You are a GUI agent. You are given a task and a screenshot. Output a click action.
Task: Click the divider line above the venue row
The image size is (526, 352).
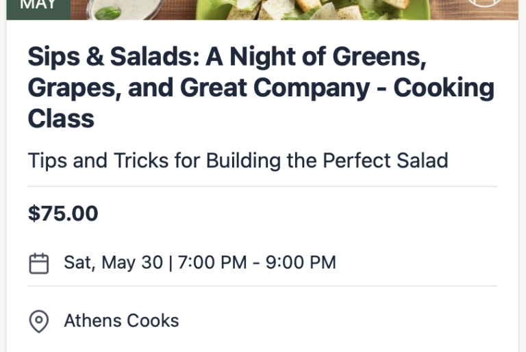[262, 286]
